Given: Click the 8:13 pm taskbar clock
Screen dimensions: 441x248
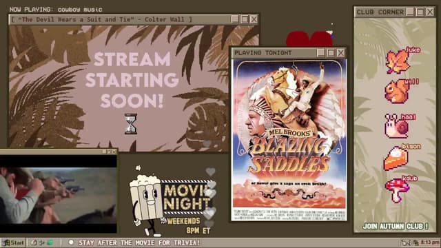Looking at the screenshot, I should coord(430,242).
